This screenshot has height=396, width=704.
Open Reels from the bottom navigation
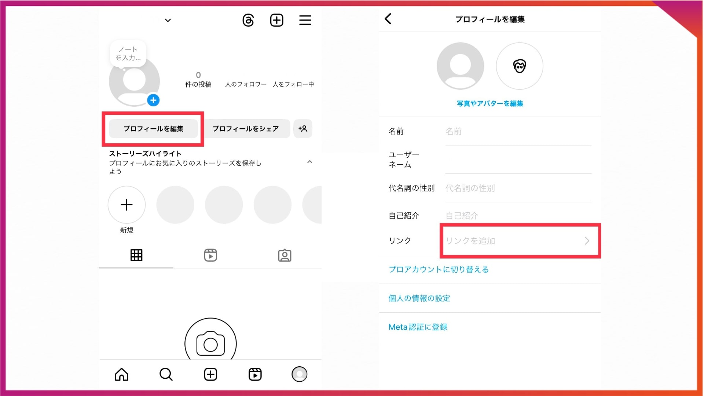pos(255,374)
